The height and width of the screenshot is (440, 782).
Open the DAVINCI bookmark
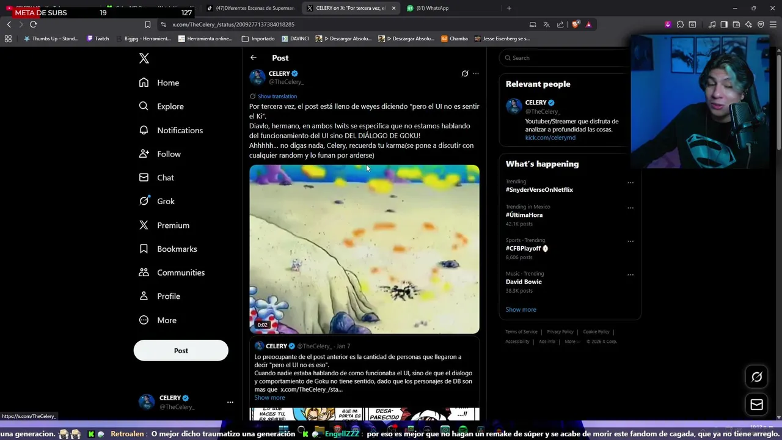click(295, 38)
